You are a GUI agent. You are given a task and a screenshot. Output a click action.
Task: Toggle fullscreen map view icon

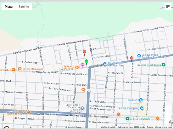(x=168, y=7)
